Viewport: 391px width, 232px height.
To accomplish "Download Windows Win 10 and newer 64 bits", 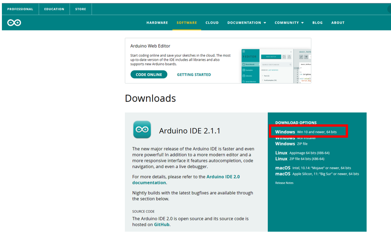I will tap(306, 132).
